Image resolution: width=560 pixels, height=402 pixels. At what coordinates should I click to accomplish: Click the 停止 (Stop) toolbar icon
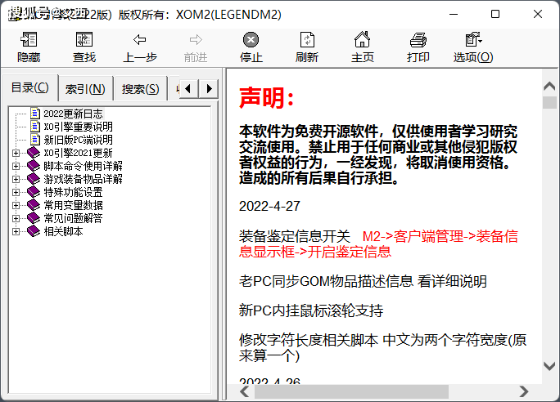[x=251, y=47]
